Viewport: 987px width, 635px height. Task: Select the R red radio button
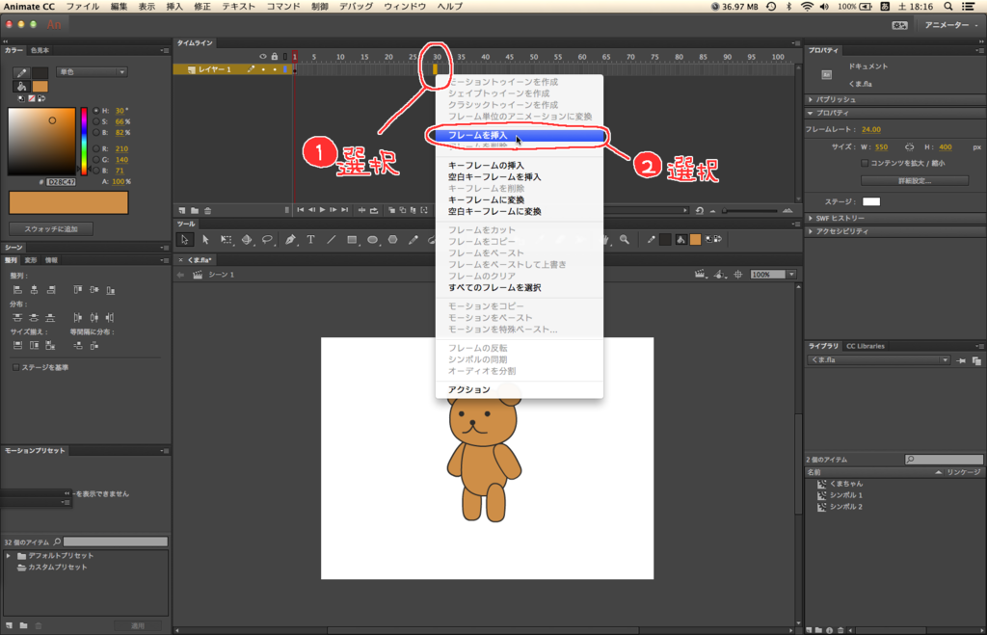pos(95,148)
